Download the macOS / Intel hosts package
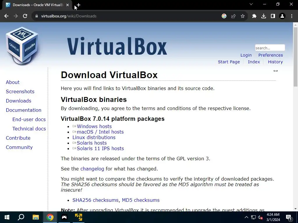The image size is (298, 223). tap(100, 132)
